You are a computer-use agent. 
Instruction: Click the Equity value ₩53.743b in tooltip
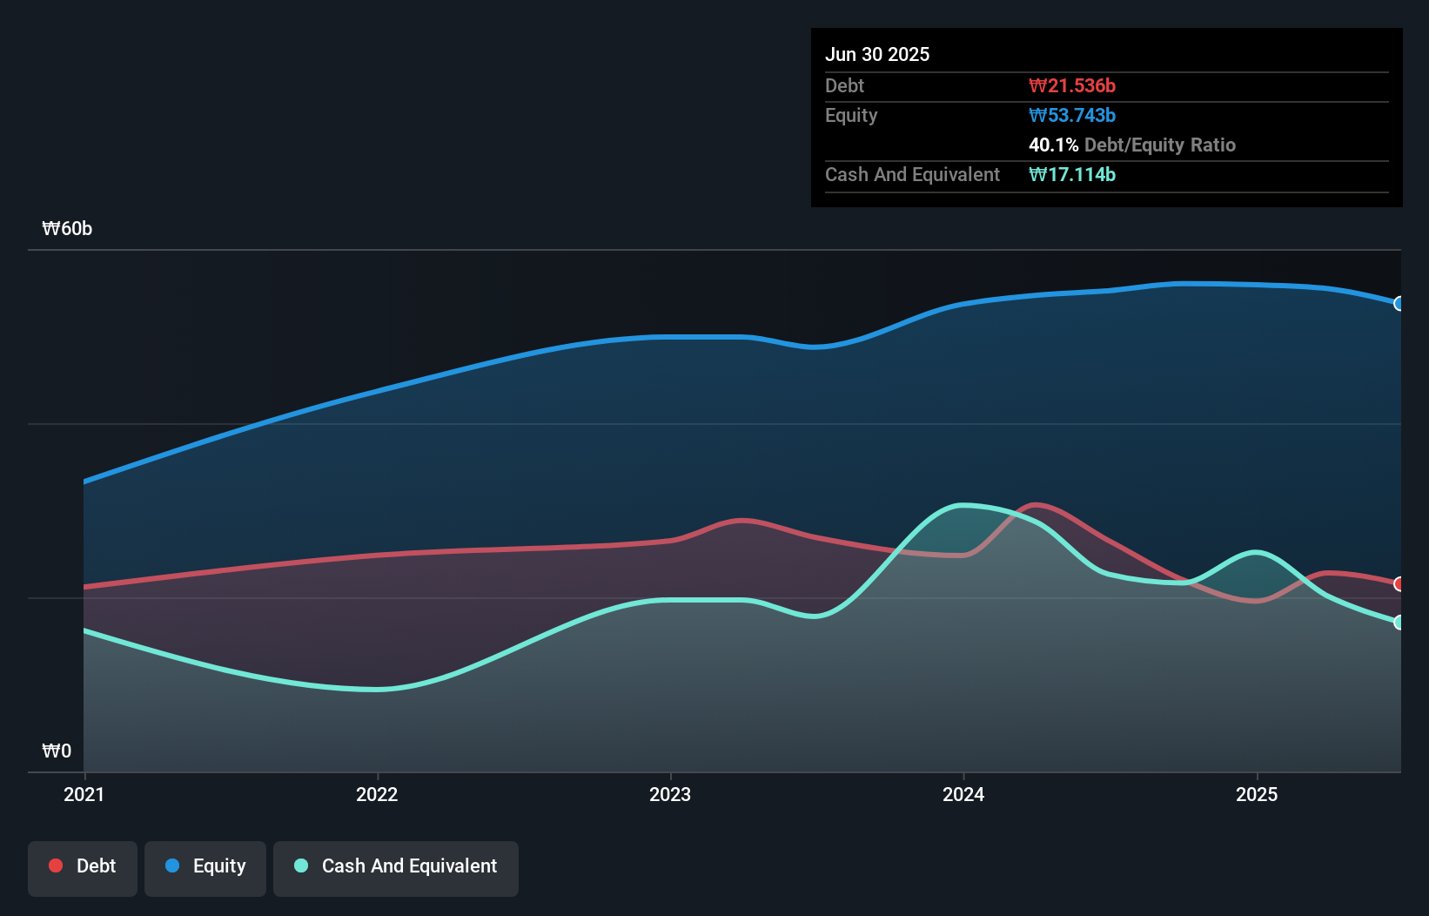click(1072, 115)
